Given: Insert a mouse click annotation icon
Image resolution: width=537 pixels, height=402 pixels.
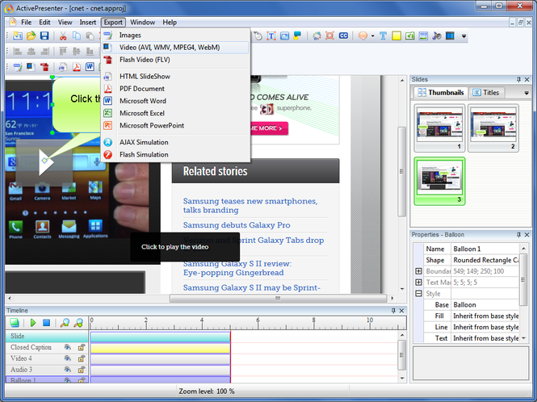Looking at the screenshot, I should 258,36.
